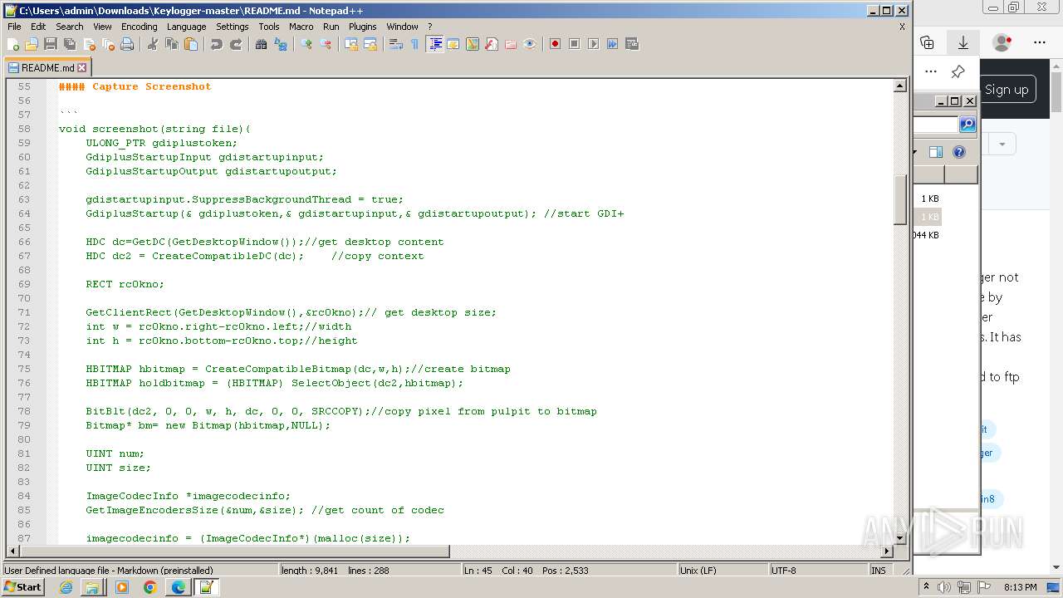
Task: Pin the downloads panel with pin icon
Action: (x=958, y=71)
